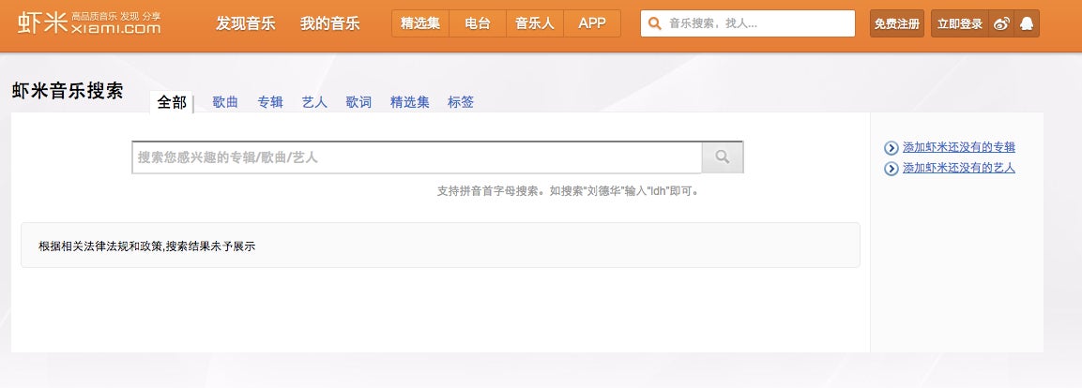The width and height of the screenshot is (1082, 388).
Task: Open 发现音乐 in the top navigation
Action: [x=246, y=23]
